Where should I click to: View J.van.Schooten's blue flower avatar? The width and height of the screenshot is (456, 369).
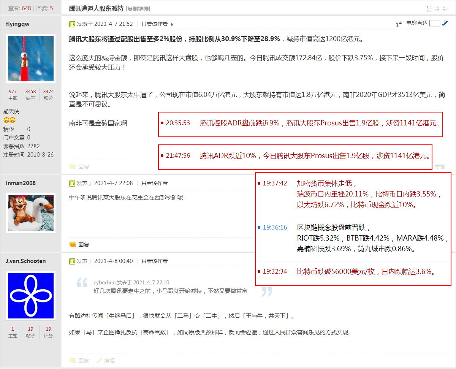coord(31,296)
